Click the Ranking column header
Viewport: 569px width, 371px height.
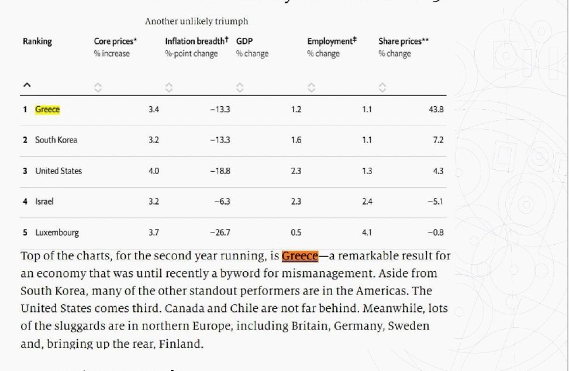[37, 41]
